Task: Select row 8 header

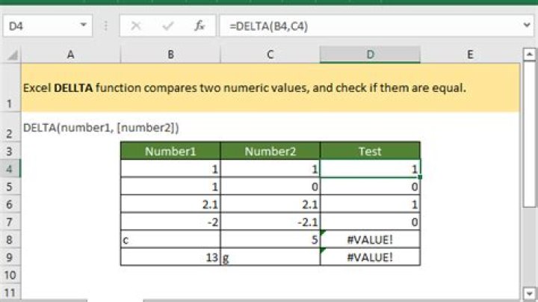Action: (10, 239)
